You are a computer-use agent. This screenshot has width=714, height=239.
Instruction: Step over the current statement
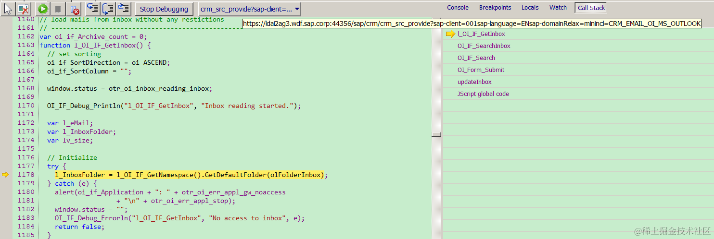click(x=108, y=8)
